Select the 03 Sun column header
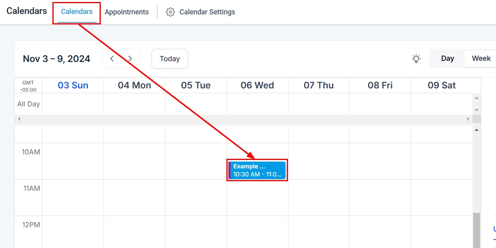Screen dimensions: 496x248 pos(73,85)
